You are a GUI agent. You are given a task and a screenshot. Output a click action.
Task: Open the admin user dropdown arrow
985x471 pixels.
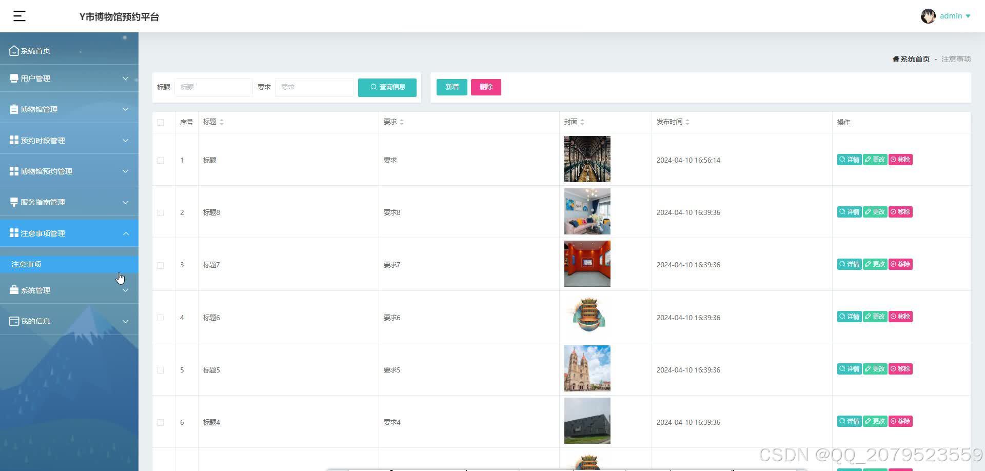(968, 16)
